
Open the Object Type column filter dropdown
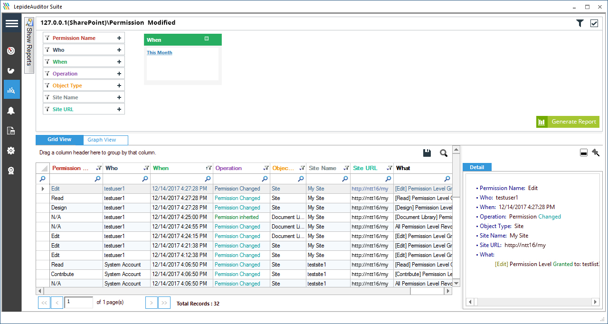[302, 168]
